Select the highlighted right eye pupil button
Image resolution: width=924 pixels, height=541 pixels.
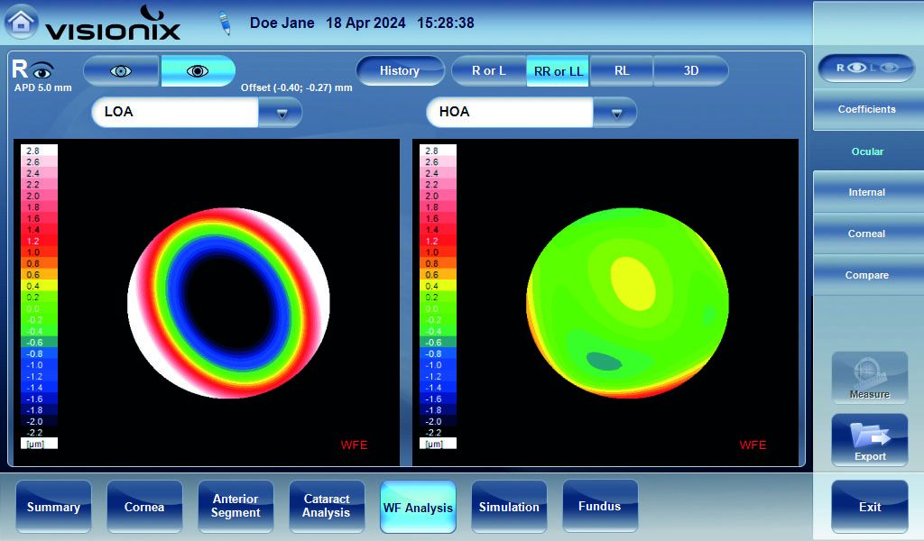(x=198, y=71)
